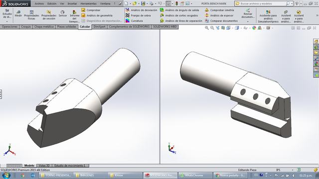Viewport: 319px width, 179px height.
Task: Open the IPS unit system dropdown
Action: coord(293,170)
